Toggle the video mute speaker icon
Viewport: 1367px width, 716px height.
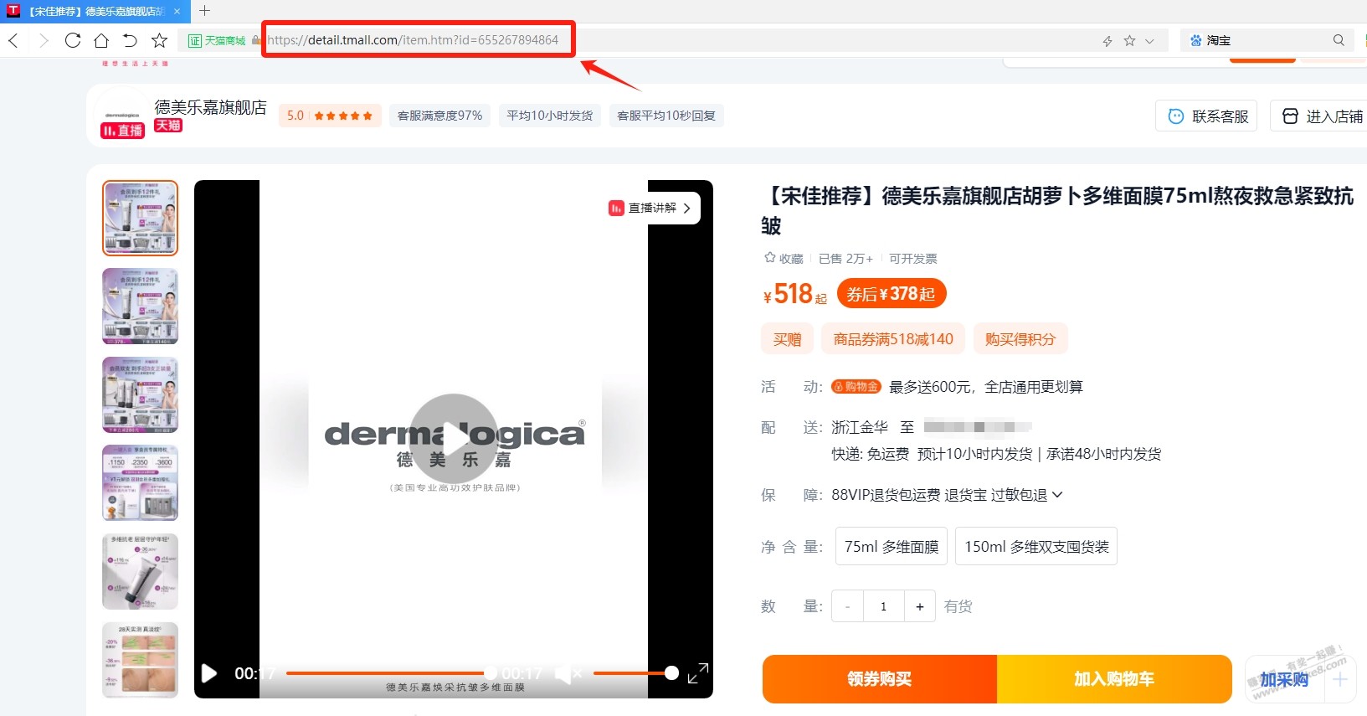[568, 673]
